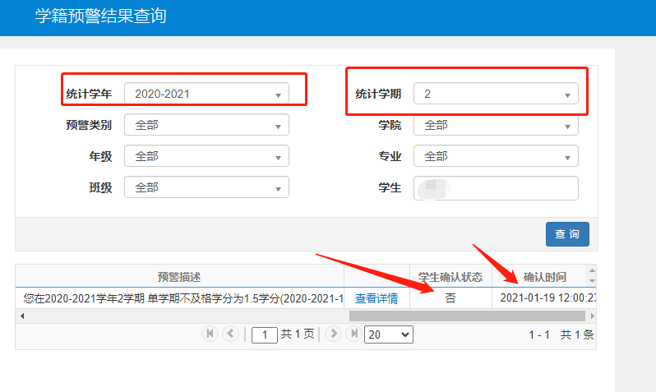Expand the 班级 dropdown

pyautogui.click(x=206, y=187)
